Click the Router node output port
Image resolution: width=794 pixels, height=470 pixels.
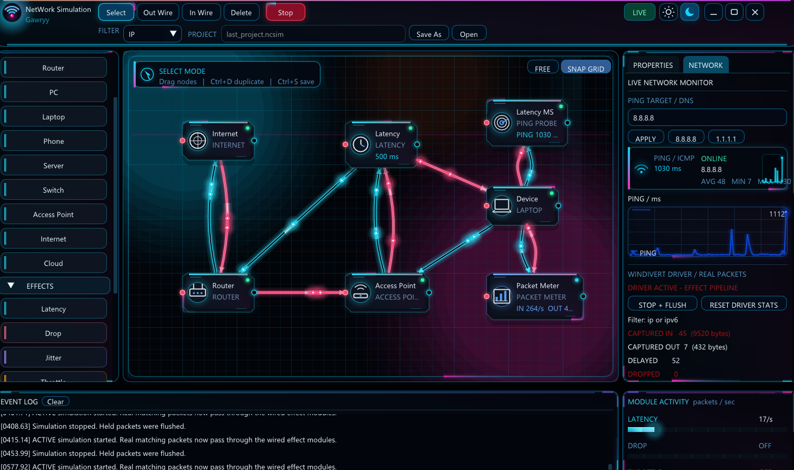point(254,293)
